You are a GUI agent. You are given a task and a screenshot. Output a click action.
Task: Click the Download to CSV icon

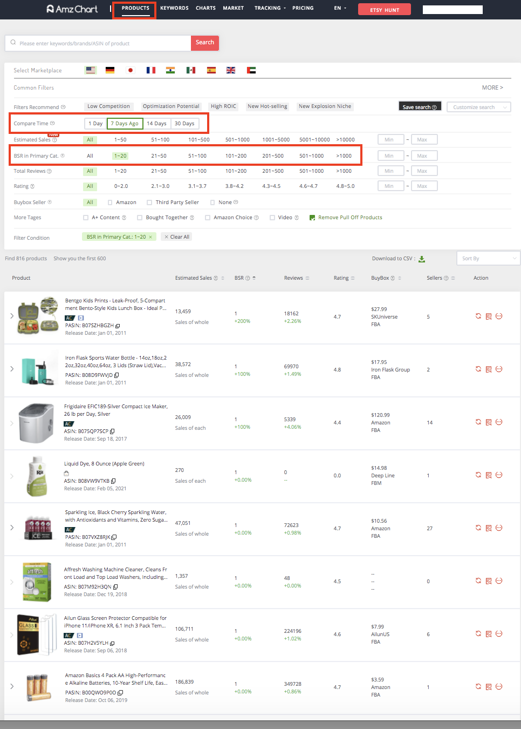click(422, 259)
